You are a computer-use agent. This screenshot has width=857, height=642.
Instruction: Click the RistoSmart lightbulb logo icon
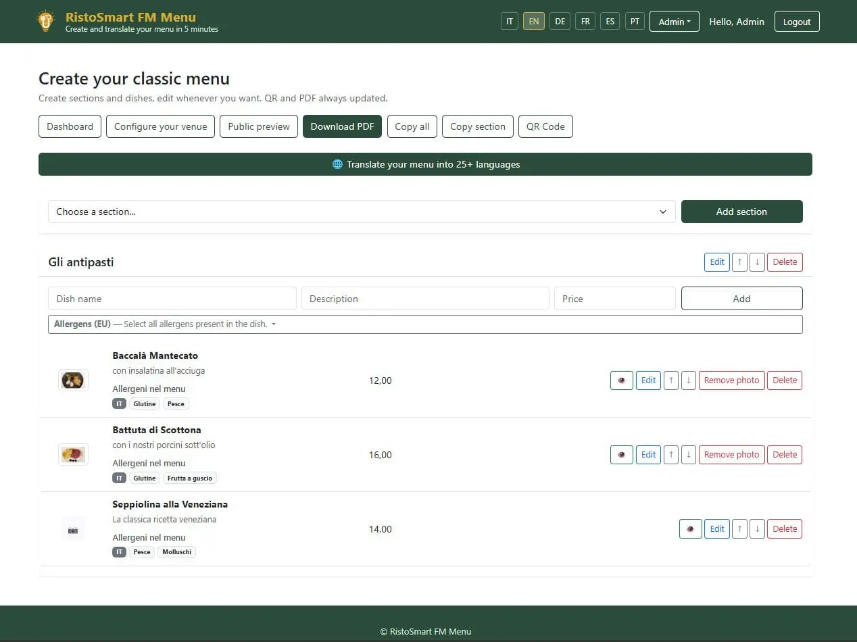pyautogui.click(x=45, y=22)
